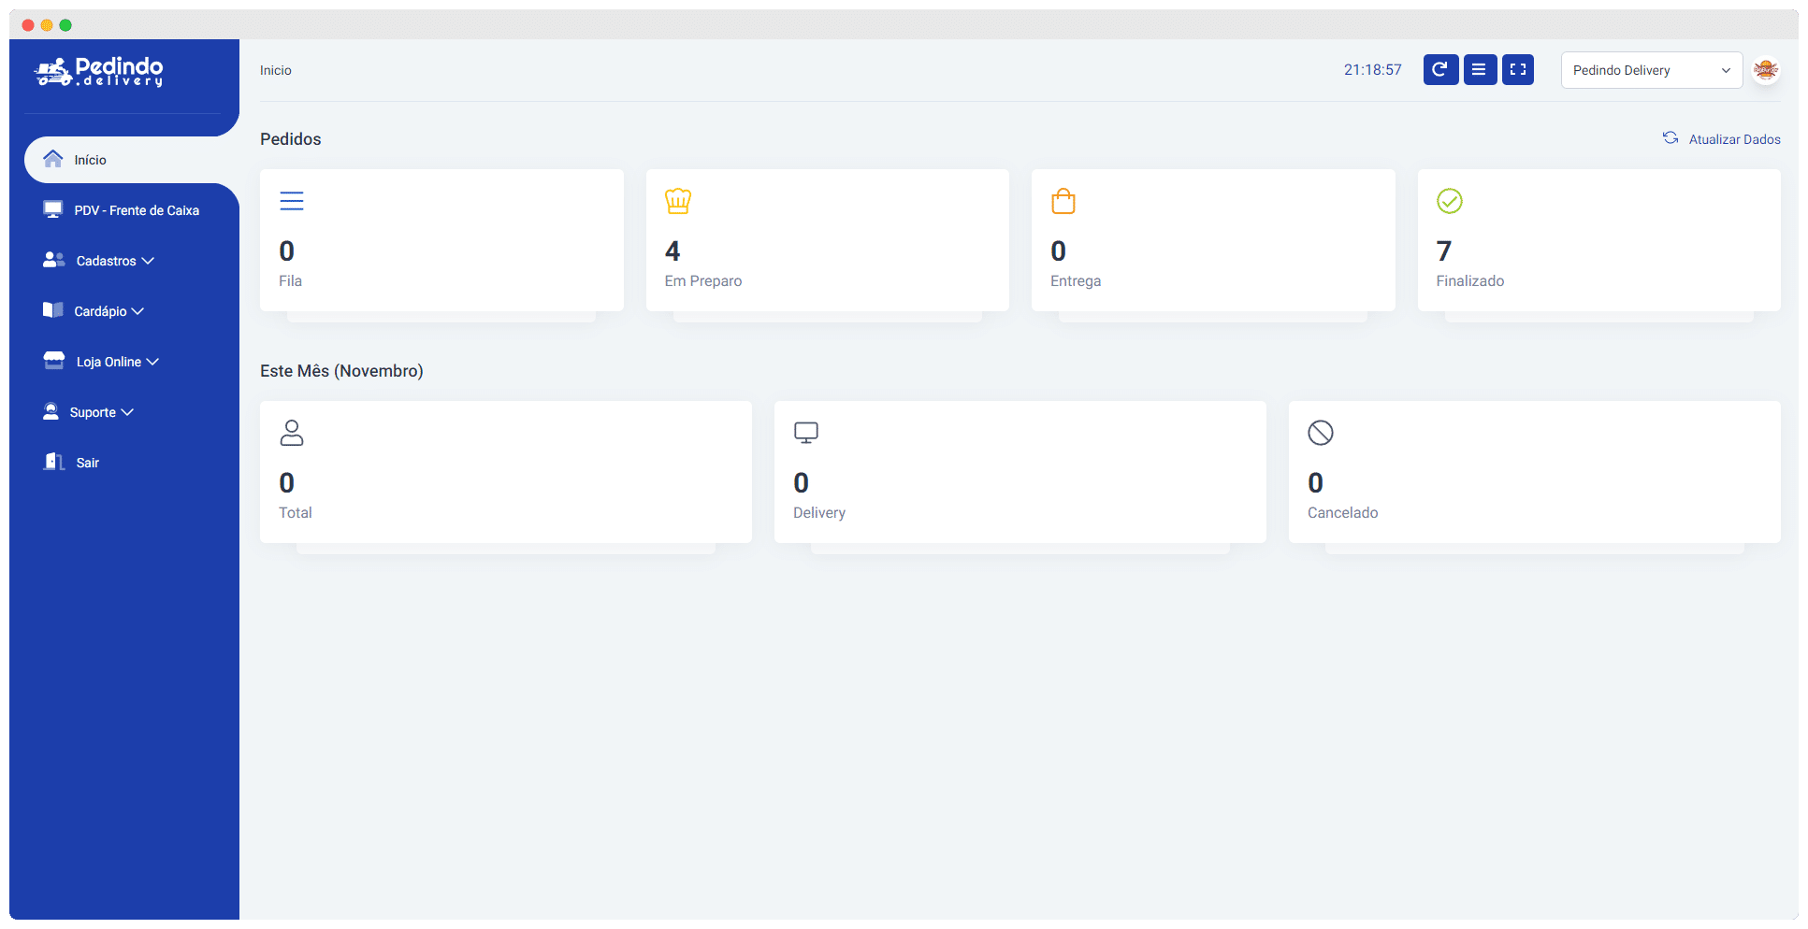Click the blue refresh icon button
The width and height of the screenshot is (1808, 929).
(1440, 70)
